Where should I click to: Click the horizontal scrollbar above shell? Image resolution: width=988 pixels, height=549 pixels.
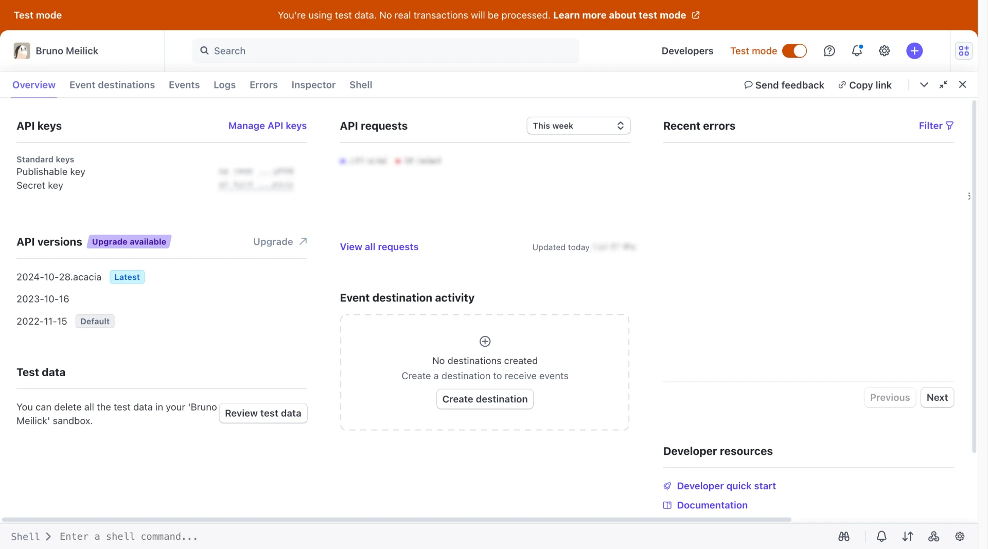(396, 520)
